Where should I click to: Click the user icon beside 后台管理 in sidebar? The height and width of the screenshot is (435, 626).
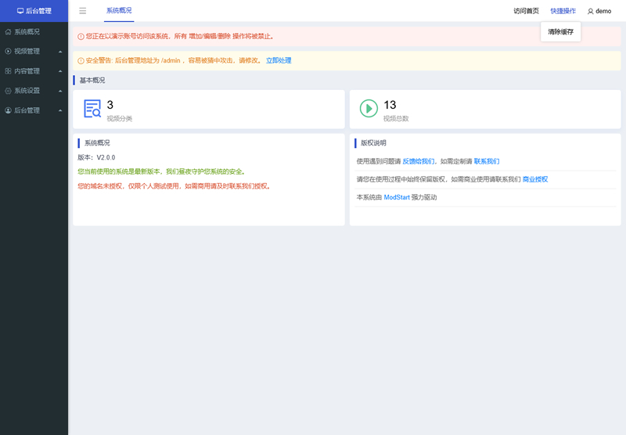(8, 110)
